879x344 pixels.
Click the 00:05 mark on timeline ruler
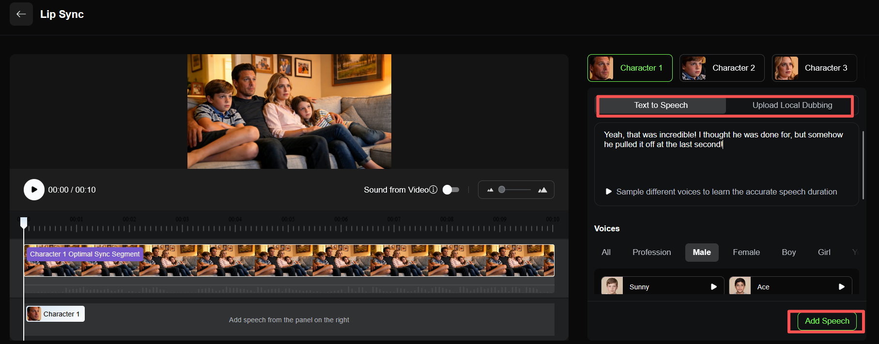click(x=288, y=220)
